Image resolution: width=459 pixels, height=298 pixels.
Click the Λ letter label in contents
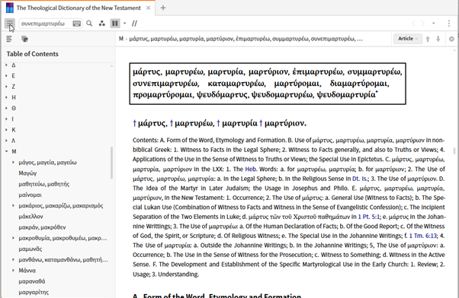(x=14, y=141)
